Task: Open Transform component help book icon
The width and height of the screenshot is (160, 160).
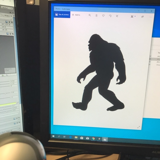Action: pos(7,22)
